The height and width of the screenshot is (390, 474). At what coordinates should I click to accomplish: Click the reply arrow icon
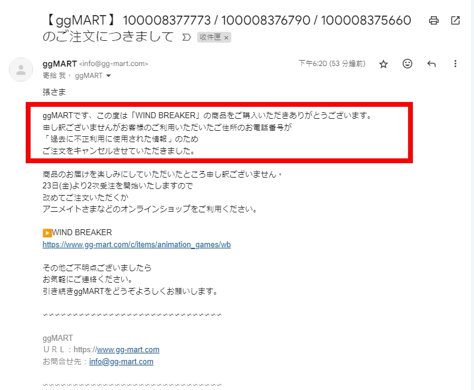coord(431,64)
